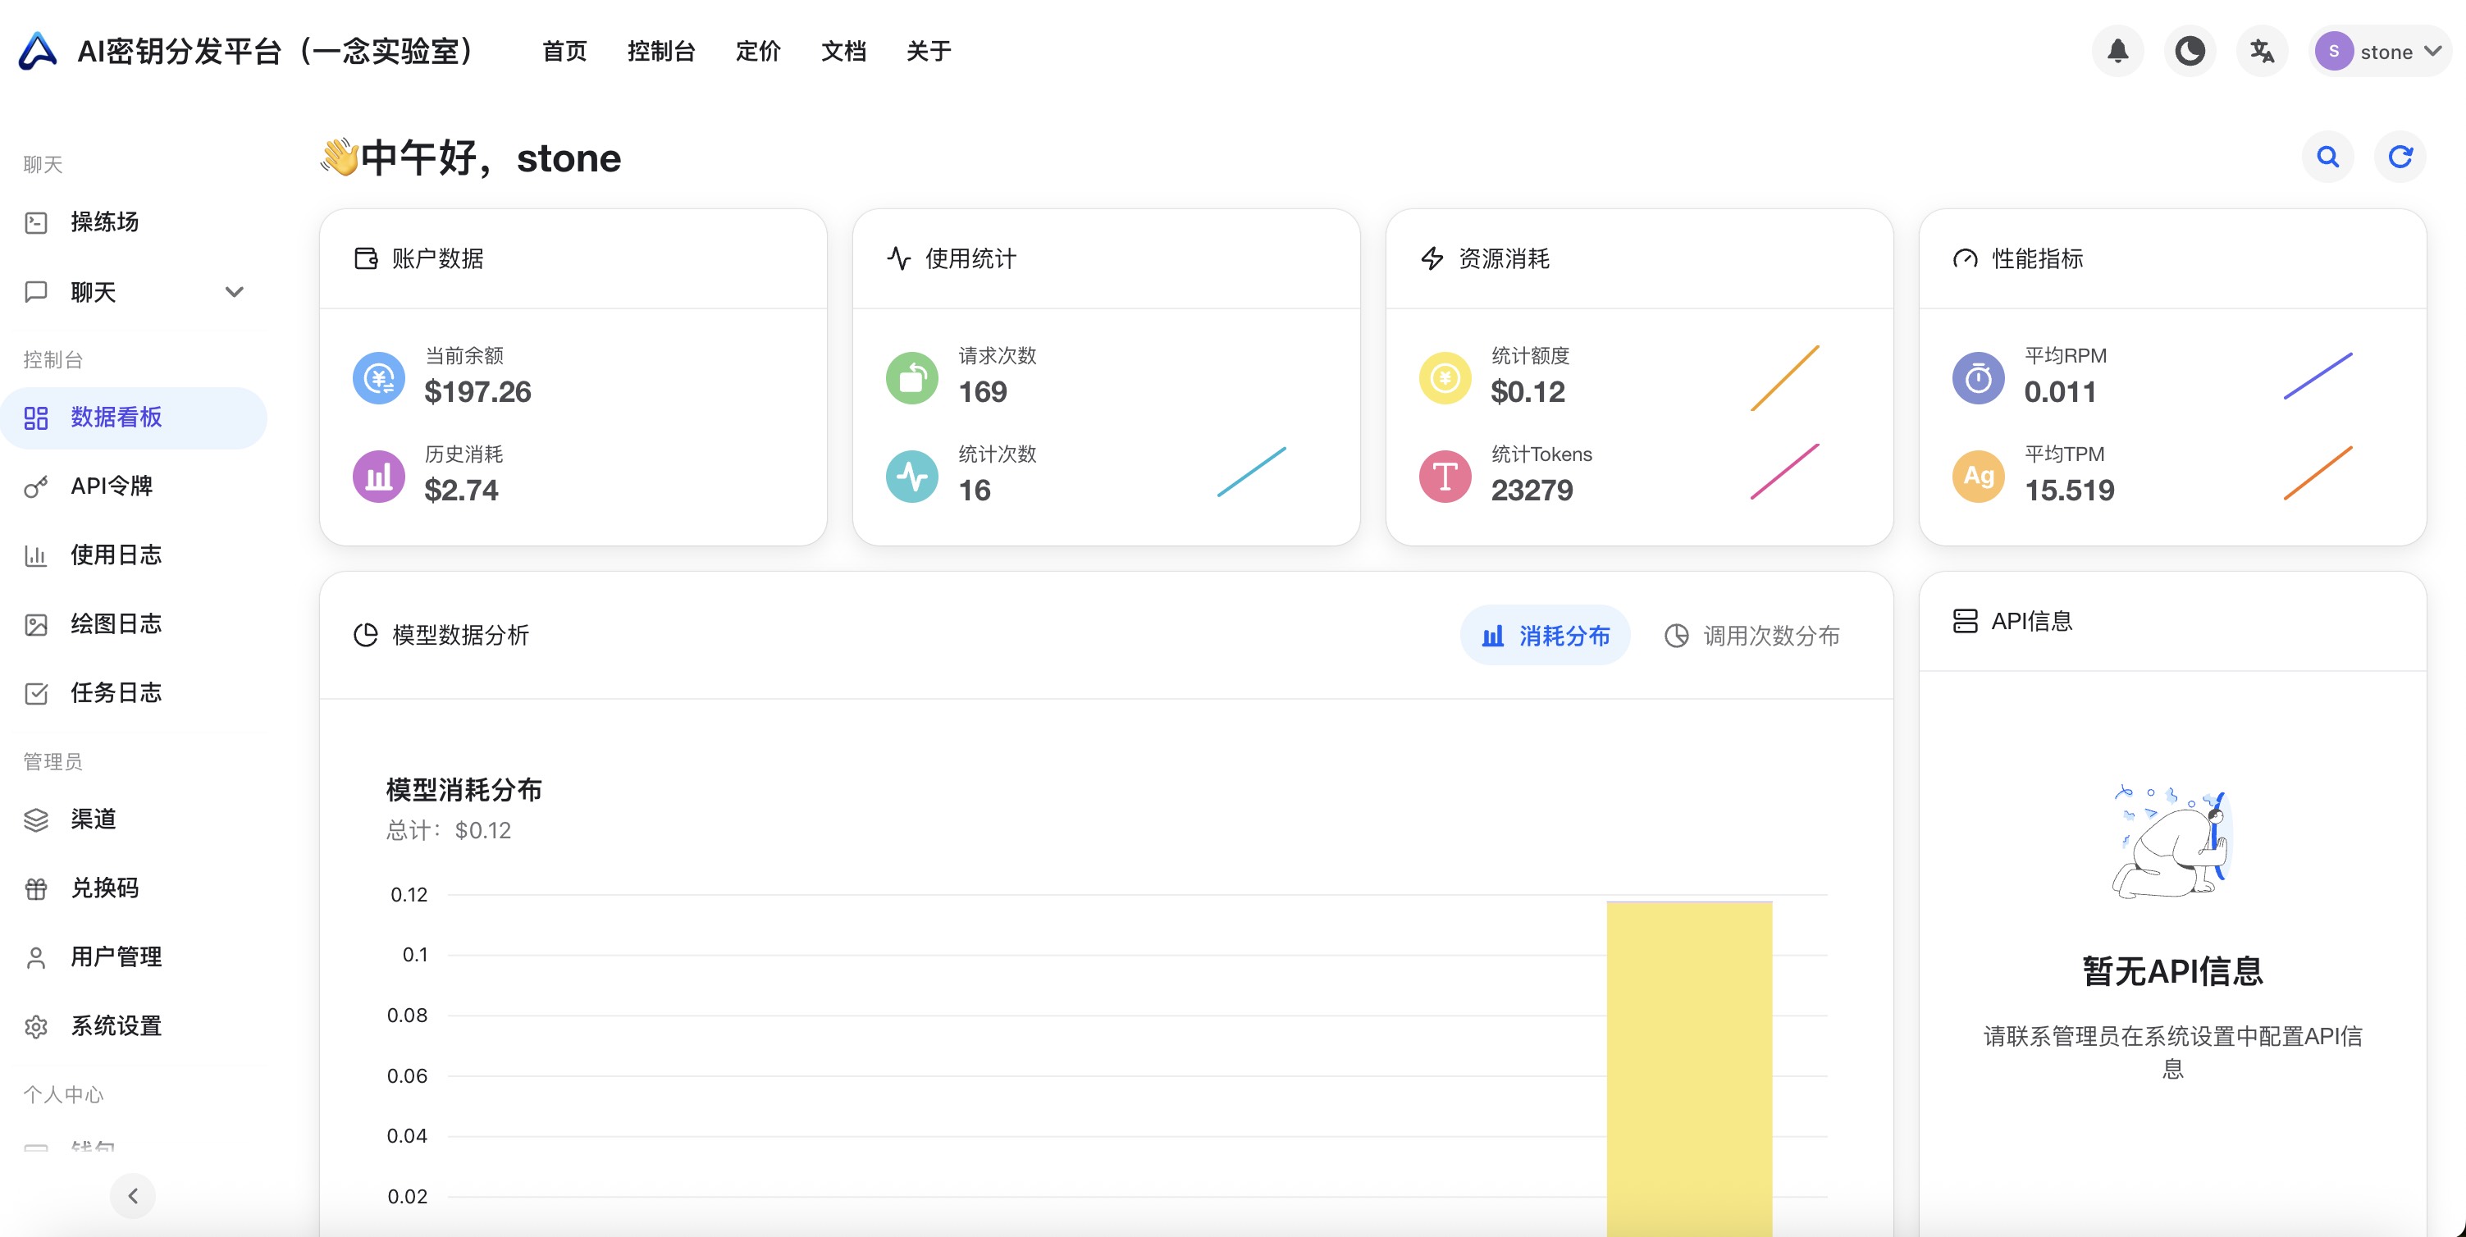Click the 统计Tokens pink sparkline
2466x1237 pixels.
(x=1785, y=471)
